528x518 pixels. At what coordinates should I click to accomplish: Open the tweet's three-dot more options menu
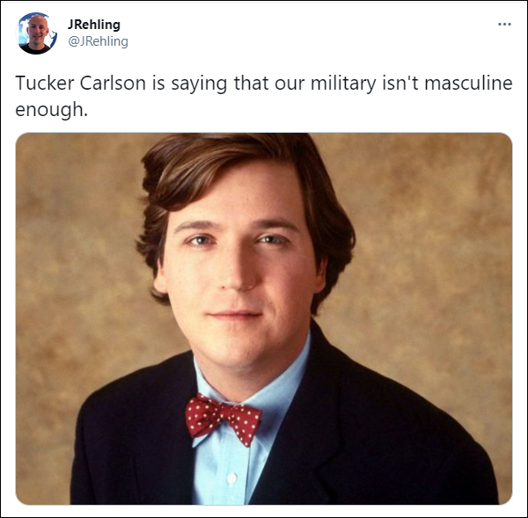[x=504, y=24]
